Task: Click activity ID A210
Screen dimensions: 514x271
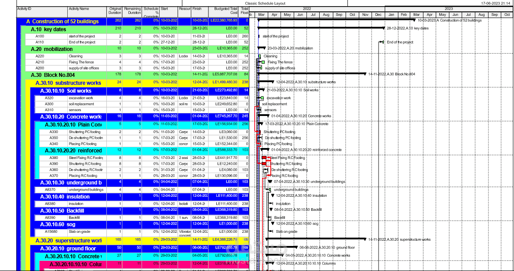Action: click(x=39, y=62)
